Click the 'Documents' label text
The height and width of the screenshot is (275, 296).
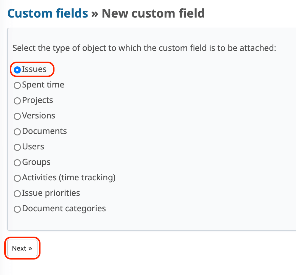pyautogui.click(x=44, y=131)
